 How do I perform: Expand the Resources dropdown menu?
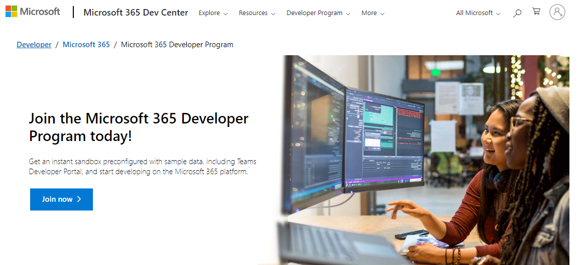257,13
